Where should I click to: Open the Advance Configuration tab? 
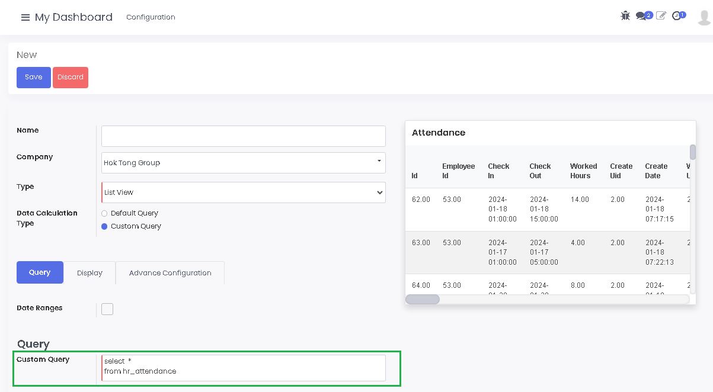click(x=170, y=272)
